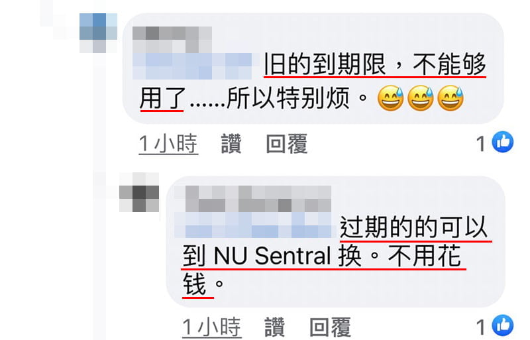
Task: Click the blue tagged user mention in the first comment
Action: click(x=192, y=66)
